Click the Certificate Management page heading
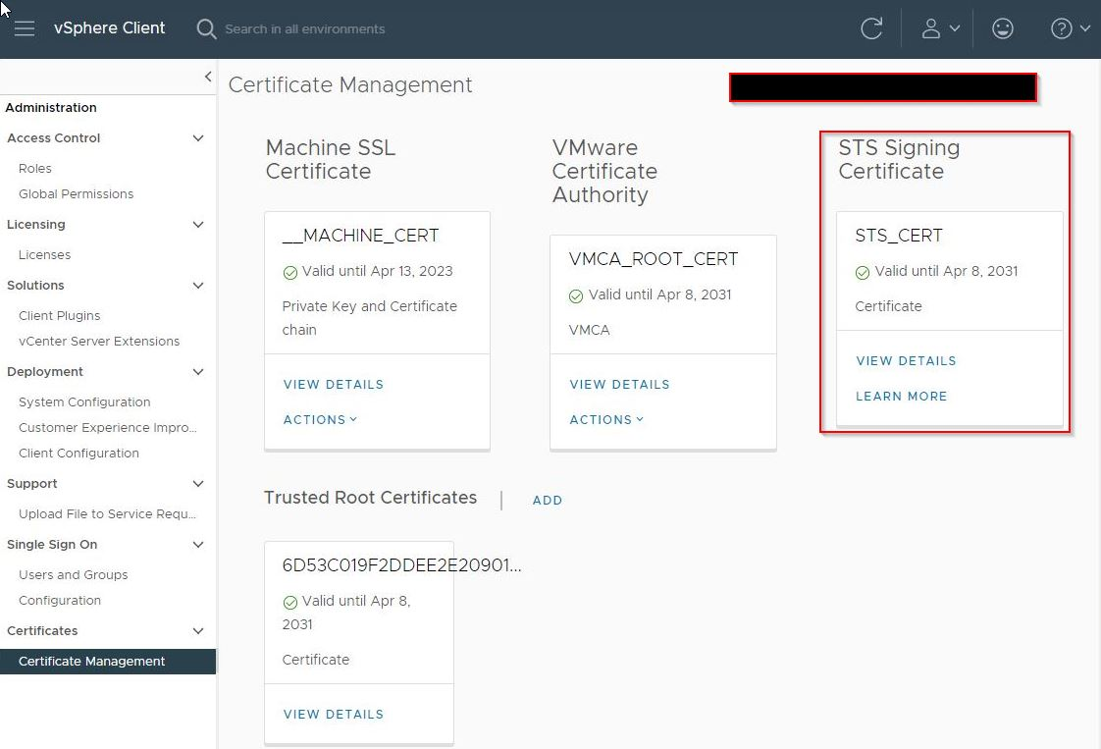The height and width of the screenshot is (749, 1101). tap(349, 85)
